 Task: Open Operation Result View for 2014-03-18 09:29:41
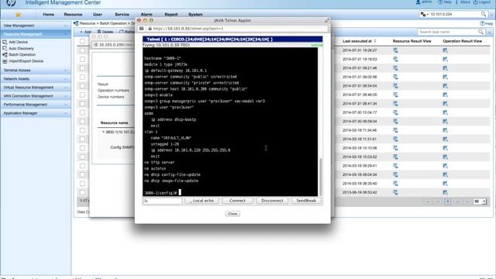(x=445, y=165)
